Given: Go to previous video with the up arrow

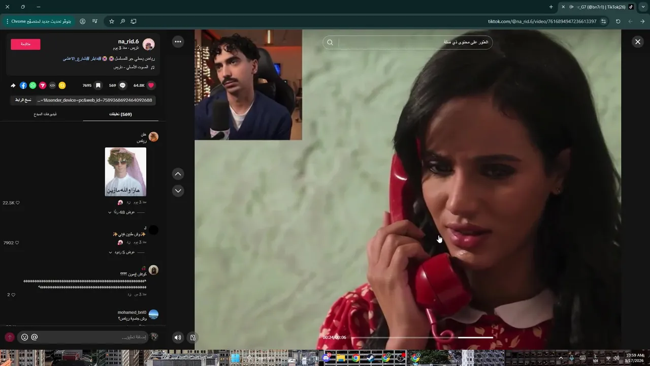Looking at the screenshot, I should click(178, 174).
